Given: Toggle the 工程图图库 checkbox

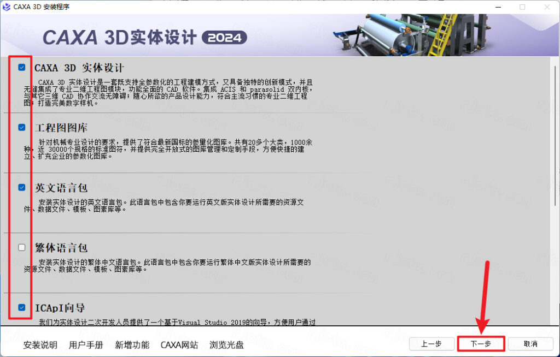Looking at the screenshot, I should click(22, 127).
